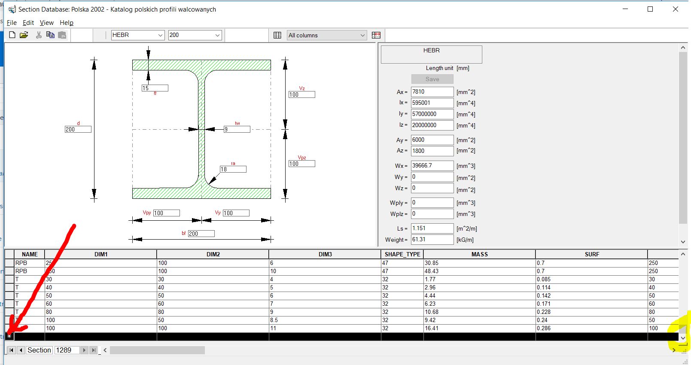The height and width of the screenshot is (365, 691).
Task: Click the bf flange width field
Action: (x=201, y=234)
